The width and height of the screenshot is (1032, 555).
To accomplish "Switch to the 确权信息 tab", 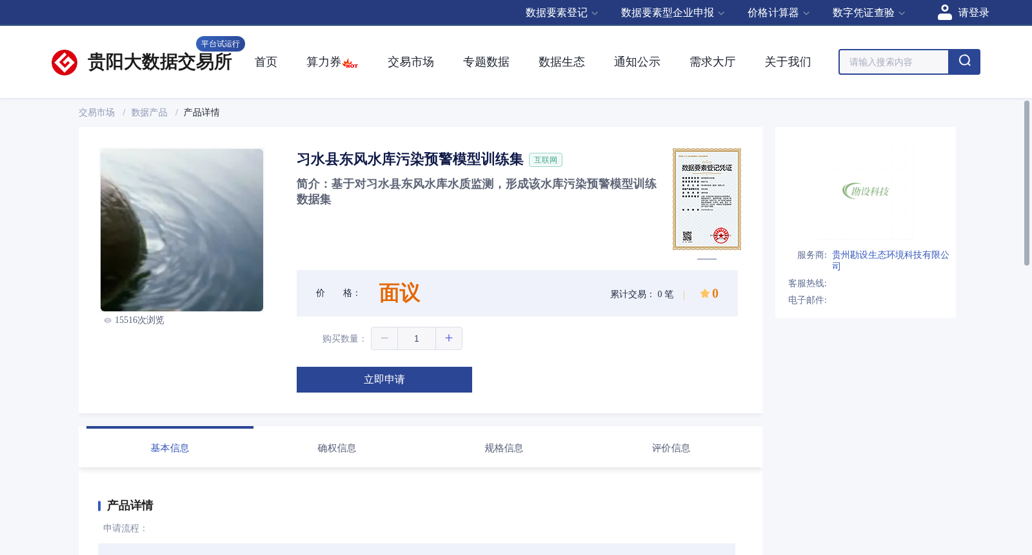I will pyautogui.click(x=337, y=447).
